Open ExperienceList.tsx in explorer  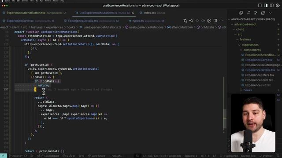258,85
